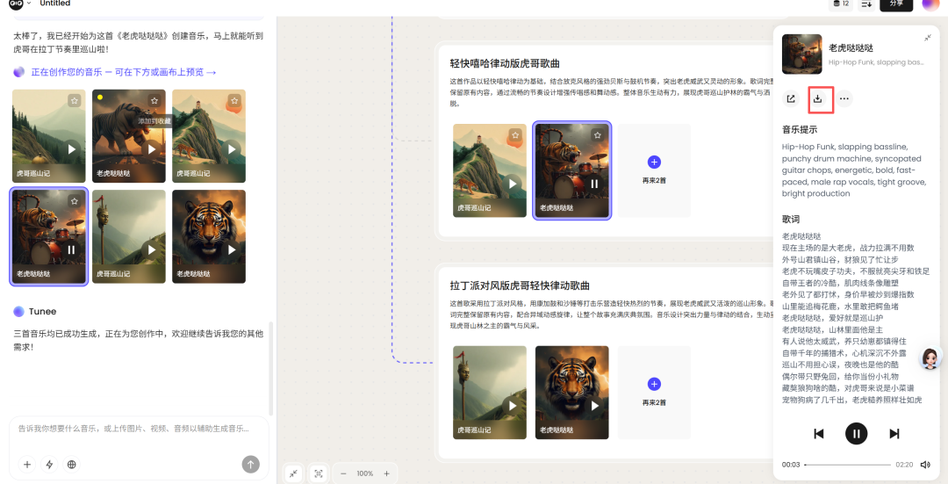Favorite the 老虎哒哒哒 card on the canvas

coord(597,135)
